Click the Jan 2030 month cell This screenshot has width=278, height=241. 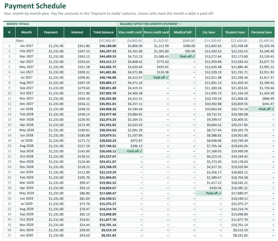[x=26, y=235]
